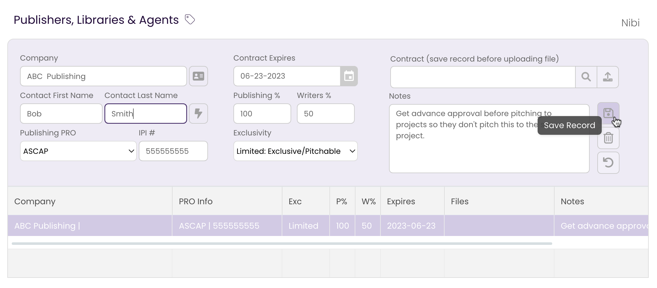Click the ASCAP | 555555555 table cell
Viewport: 657px width, 288px height.
tap(227, 226)
